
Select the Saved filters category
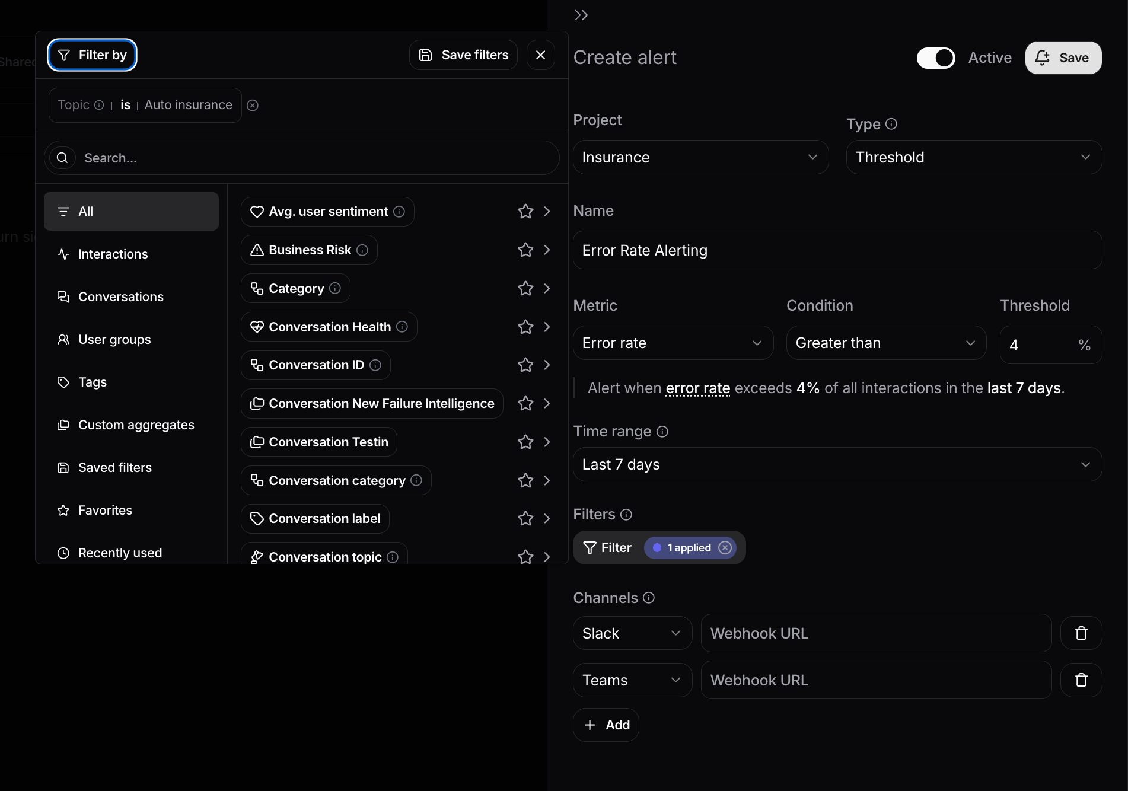(131, 467)
